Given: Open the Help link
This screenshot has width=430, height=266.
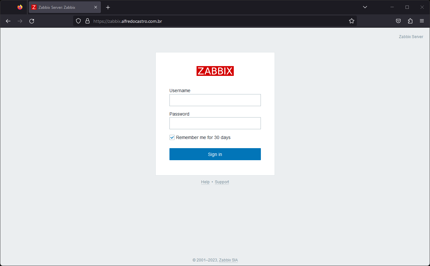Looking at the screenshot, I should point(205,182).
